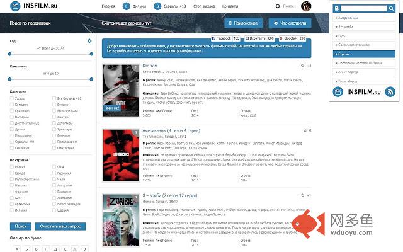Screen dimensions: 403x252
Task: Click the left handle of Кинопоиск slider
Action: coord(10,79)
